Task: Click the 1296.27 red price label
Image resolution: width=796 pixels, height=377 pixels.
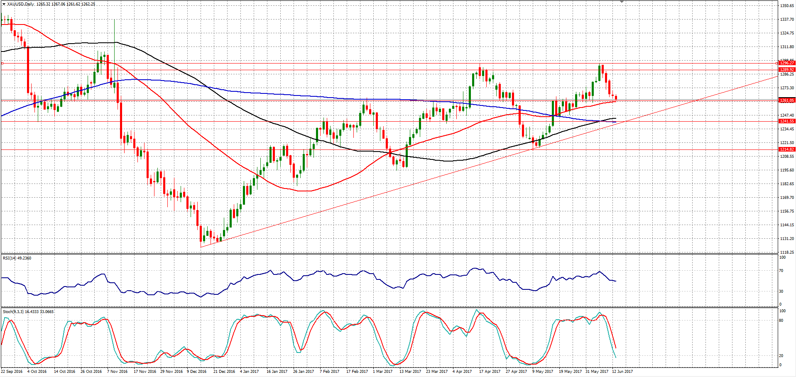Action: (x=786, y=63)
